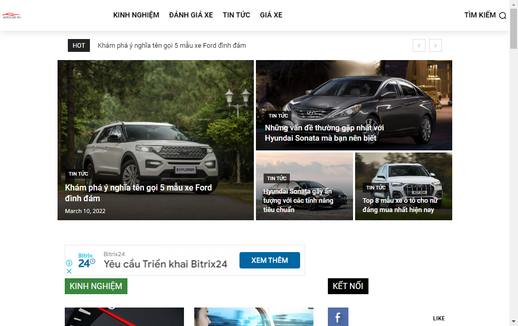Click the green KINH NGHIỆM section header
The image size is (518, 326).
pyautogui.click(x=96, y=286)
